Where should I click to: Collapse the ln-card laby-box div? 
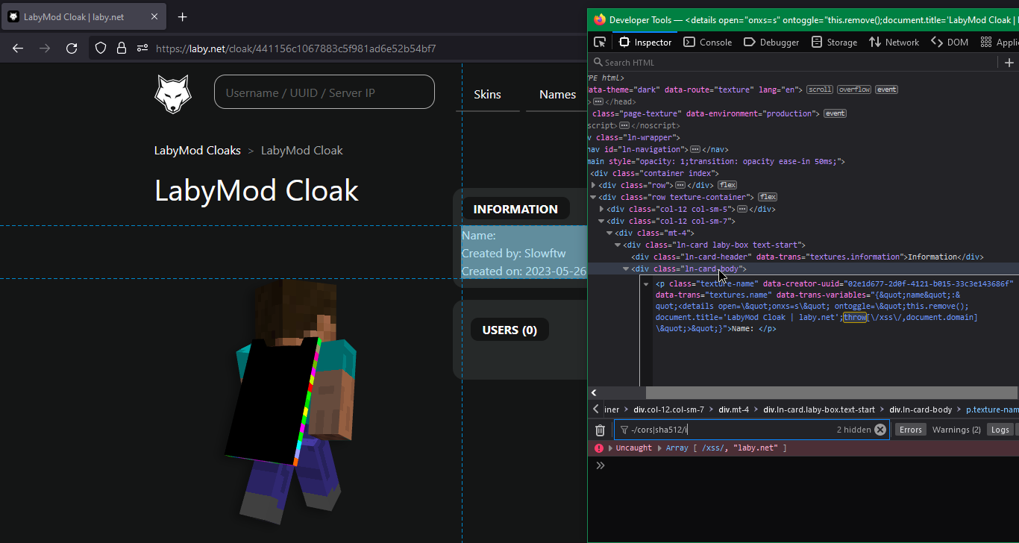(x=618, y=245)
